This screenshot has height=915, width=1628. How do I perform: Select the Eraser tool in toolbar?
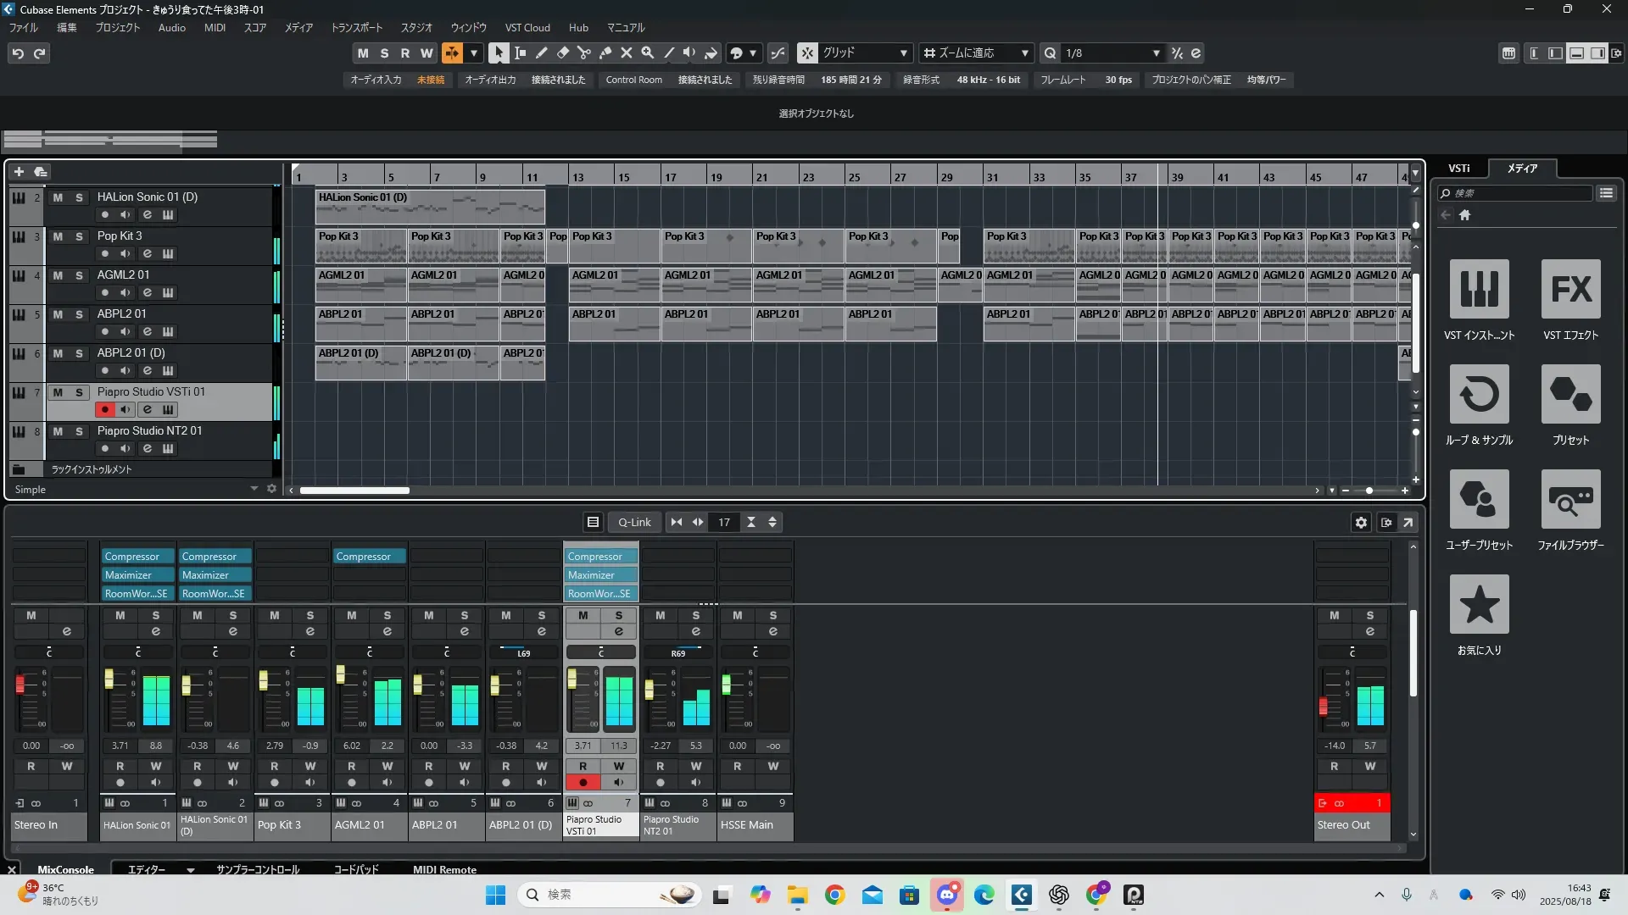pyautogui.click(x=562, y=53)
